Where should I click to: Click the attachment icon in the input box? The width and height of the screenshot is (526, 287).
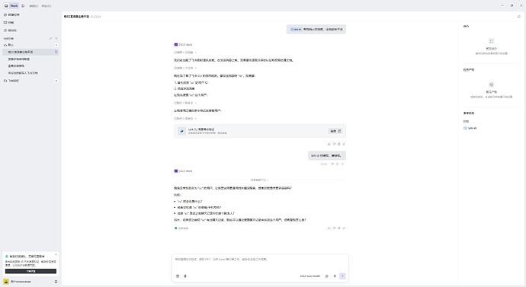point(185,276)
